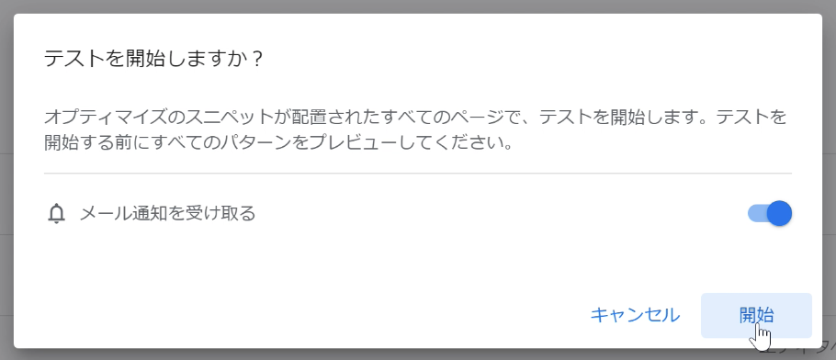Image resolution: width=836 pixels, height=360 pixels.
Task: Click the テストを開始しますか？ dialog title
Action: coord(153,59)
